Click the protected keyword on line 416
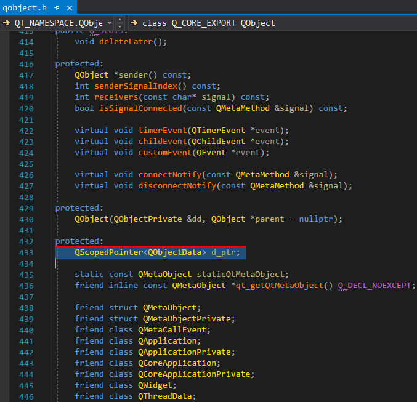Viewport: 417px width, 402px height. click(x=77, y=64)
